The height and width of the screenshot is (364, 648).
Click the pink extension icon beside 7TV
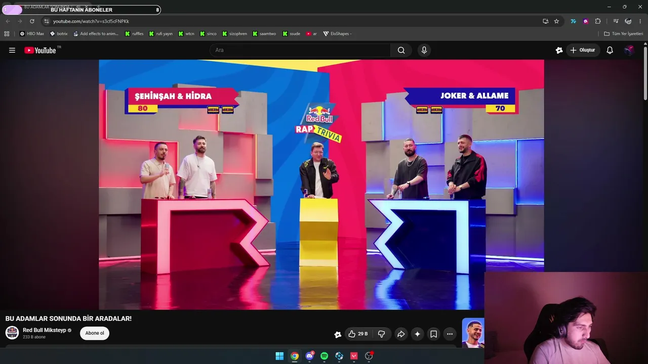pos(586,21)
